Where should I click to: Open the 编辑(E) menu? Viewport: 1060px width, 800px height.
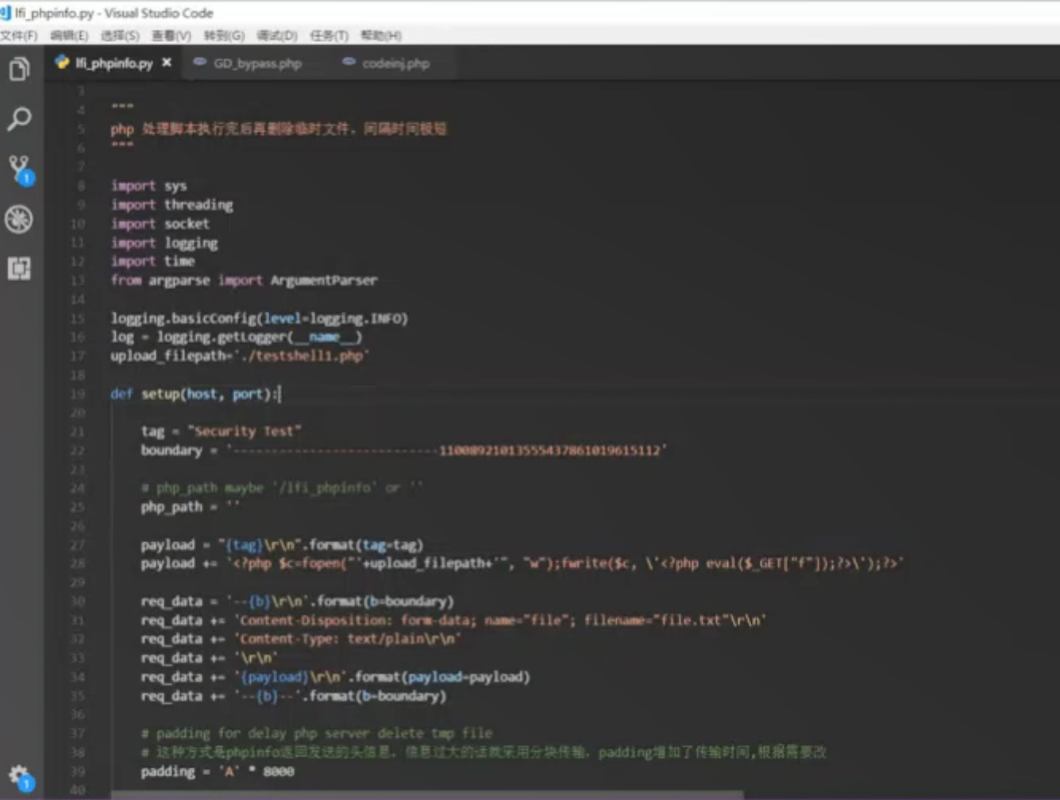point(69,36)
